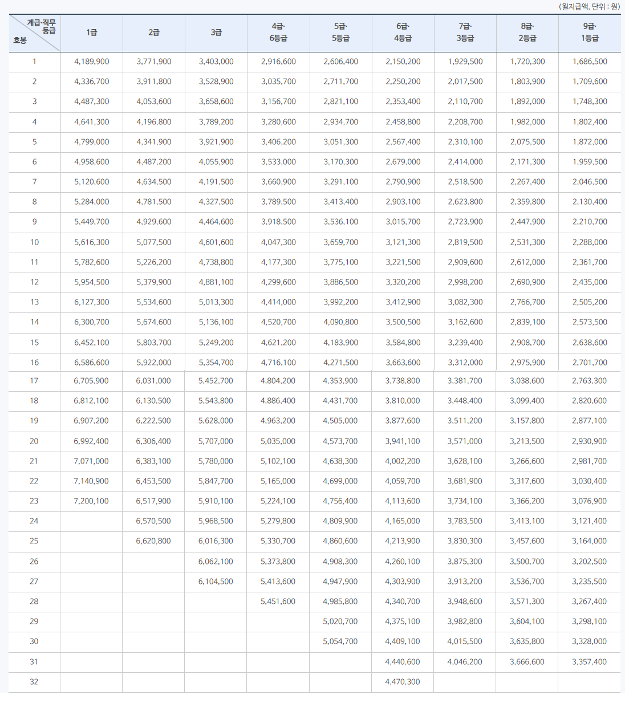The height and width of the screenshot is (703, 625).
Task: Click the 3급 column header
Action: (216, 32)
